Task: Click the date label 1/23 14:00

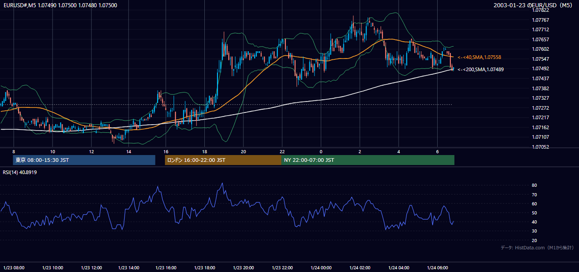Action: (129, 268)
